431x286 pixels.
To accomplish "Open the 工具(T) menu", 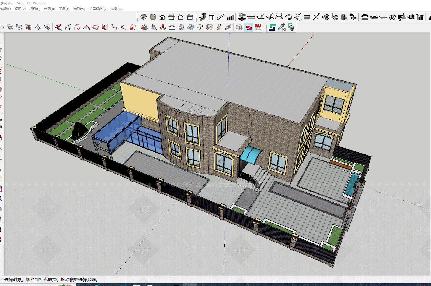I will point(64,9).
